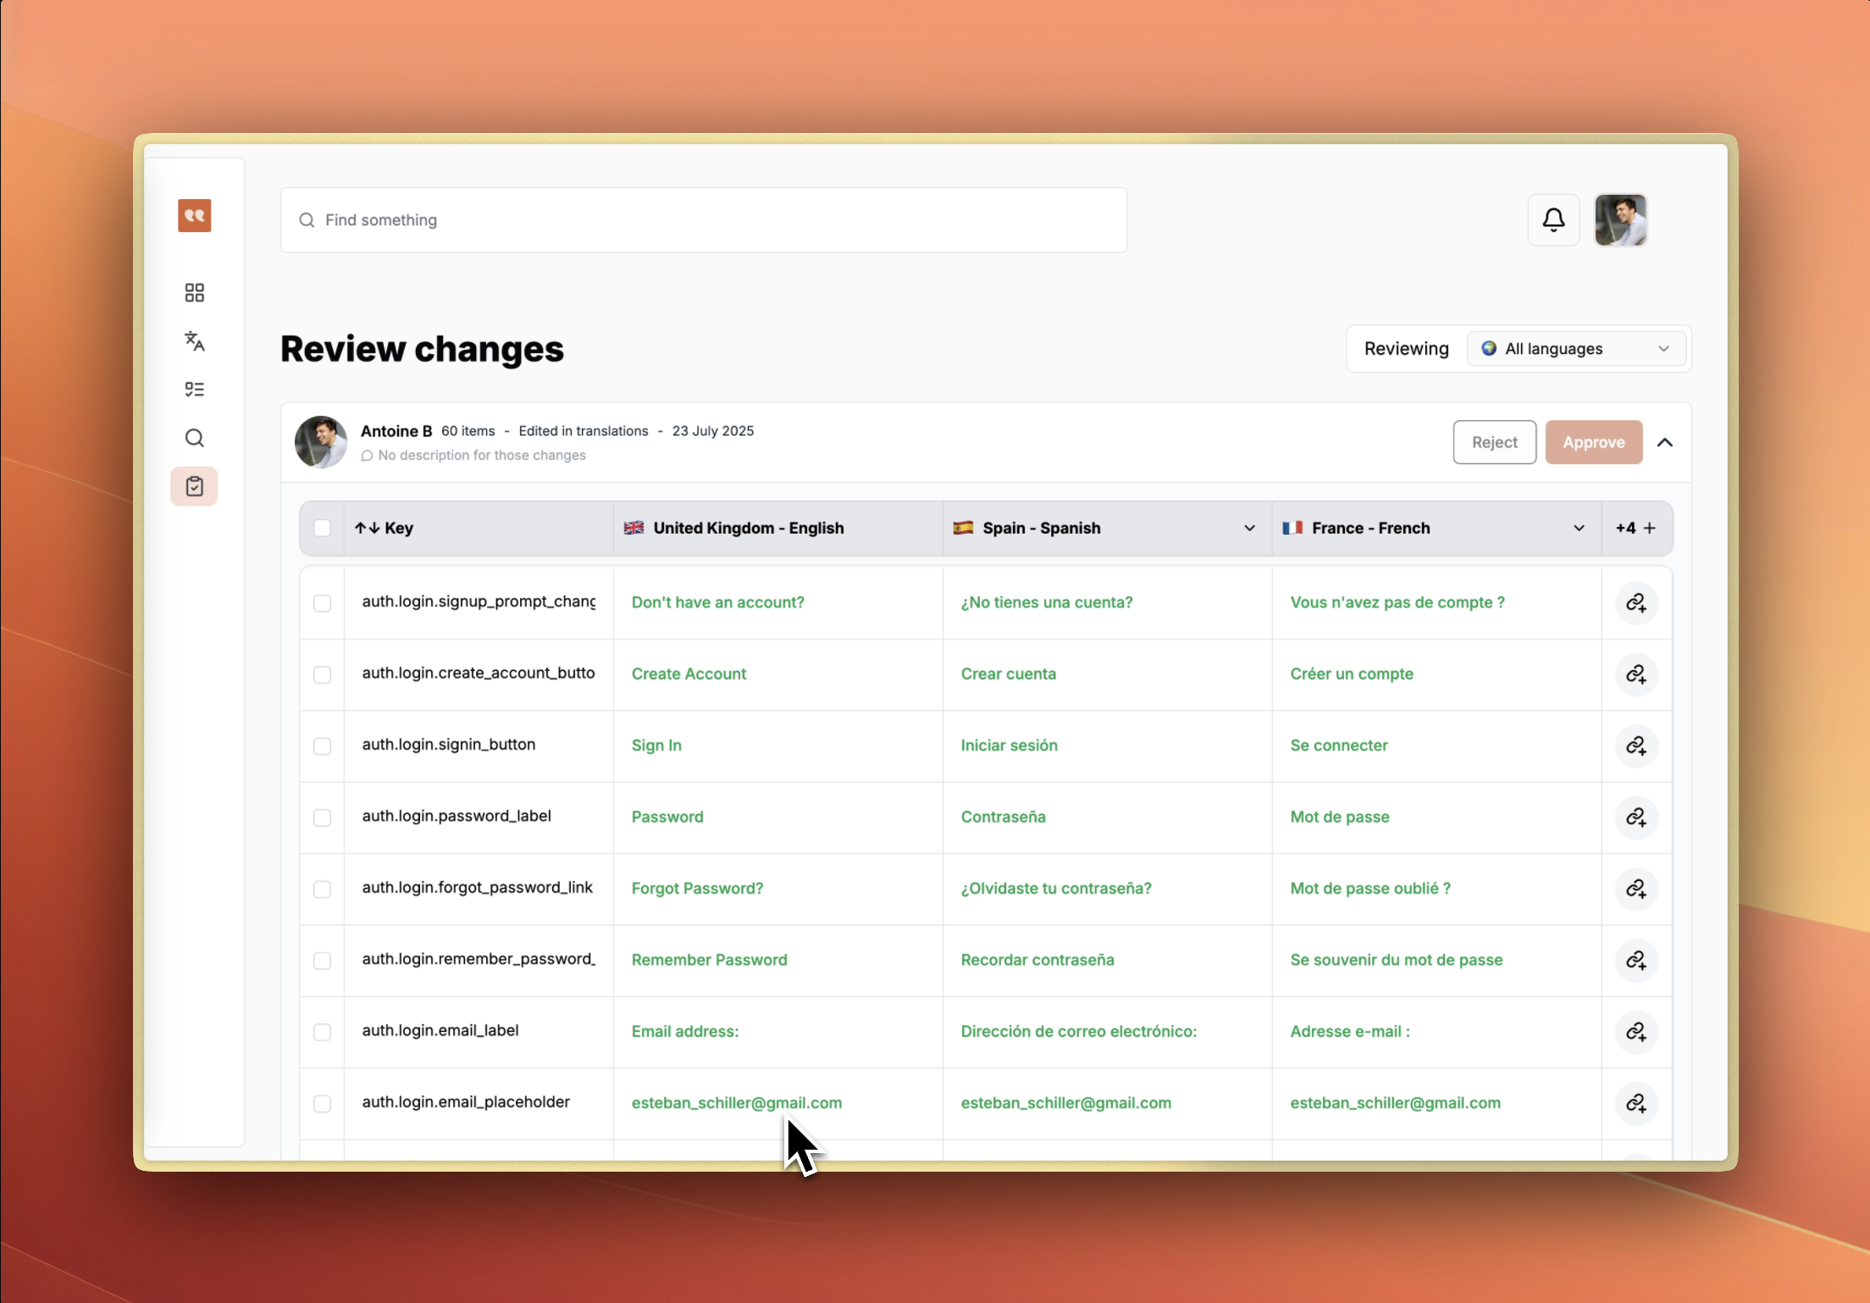Open the dashboard grid icon in sidebar
Viewport: 1870px width, 1303px height.
pos(194,292)
